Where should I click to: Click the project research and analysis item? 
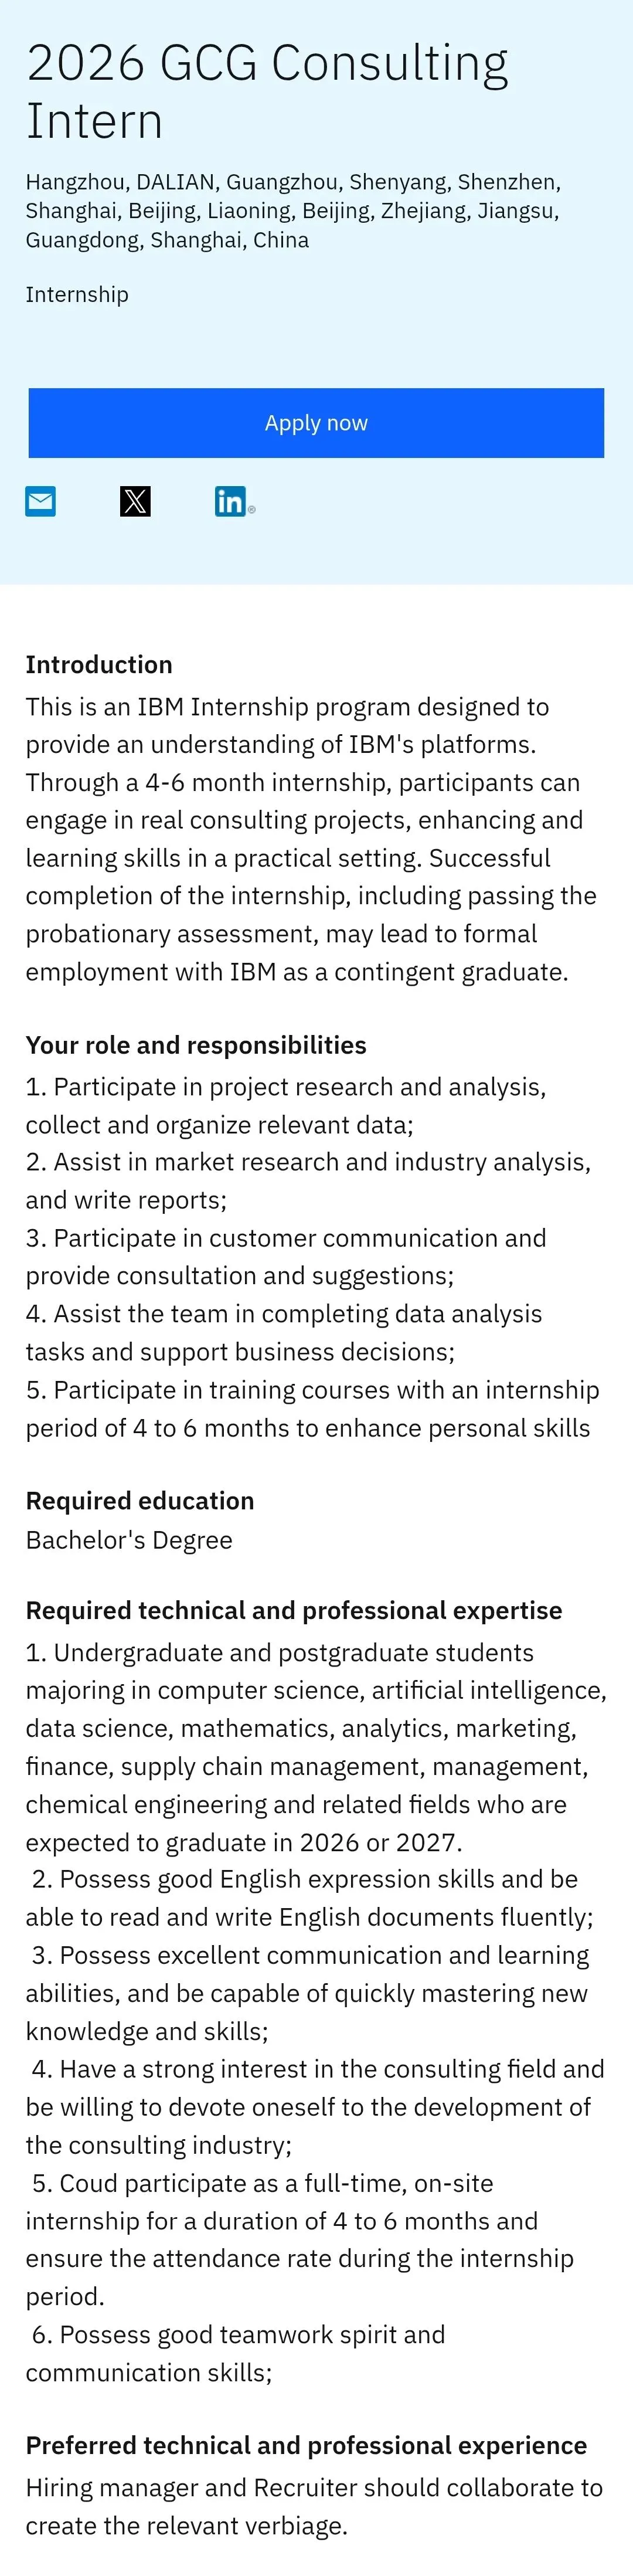click(x=286, y=1106)
